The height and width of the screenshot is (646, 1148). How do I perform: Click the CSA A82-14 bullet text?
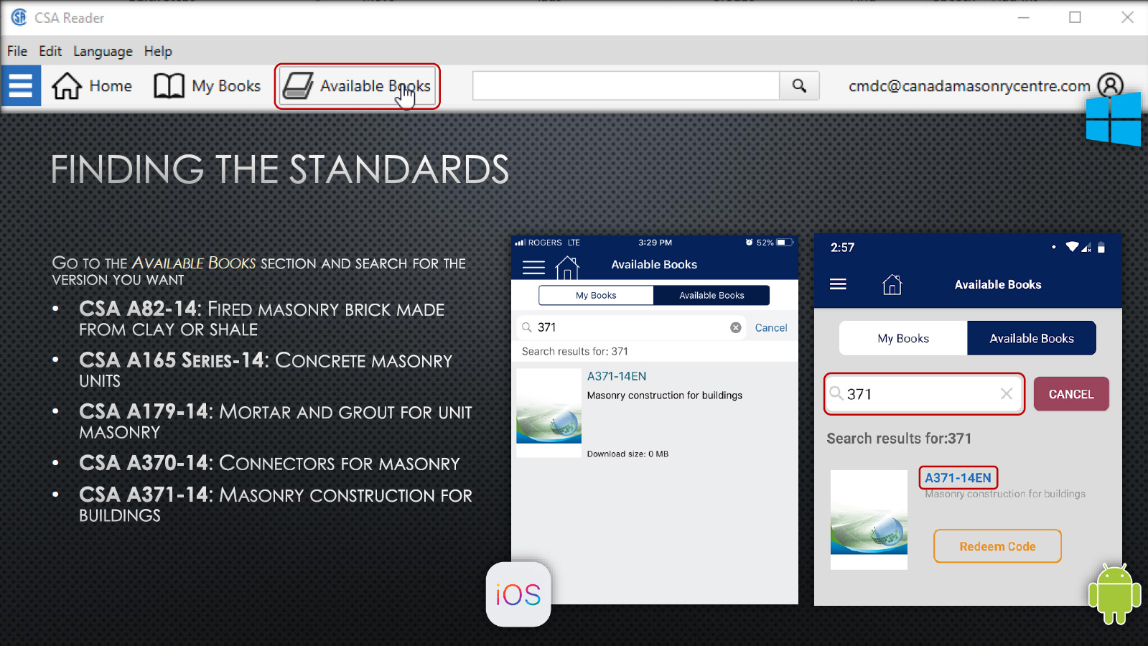click(x=262, y=319)
